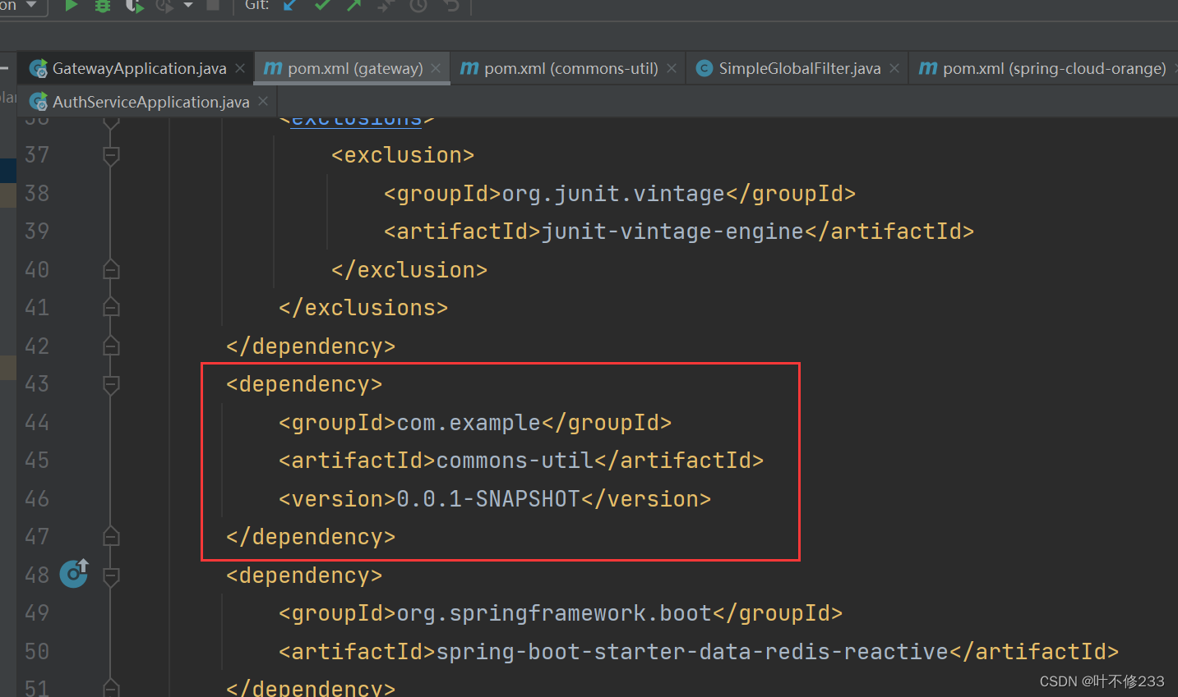Collapse exclusion fold marker on line 37
This screenshot has width=1178, height=697.
pyautogui.click(x=112, y=155)
